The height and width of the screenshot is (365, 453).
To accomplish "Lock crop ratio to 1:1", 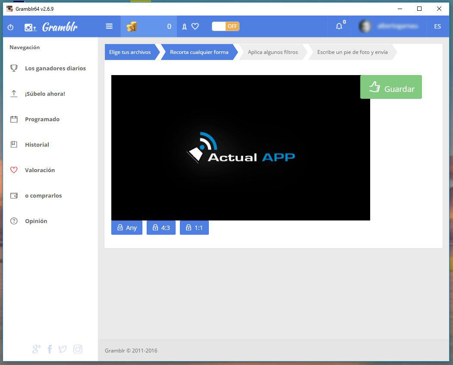I will coord(194,228).
